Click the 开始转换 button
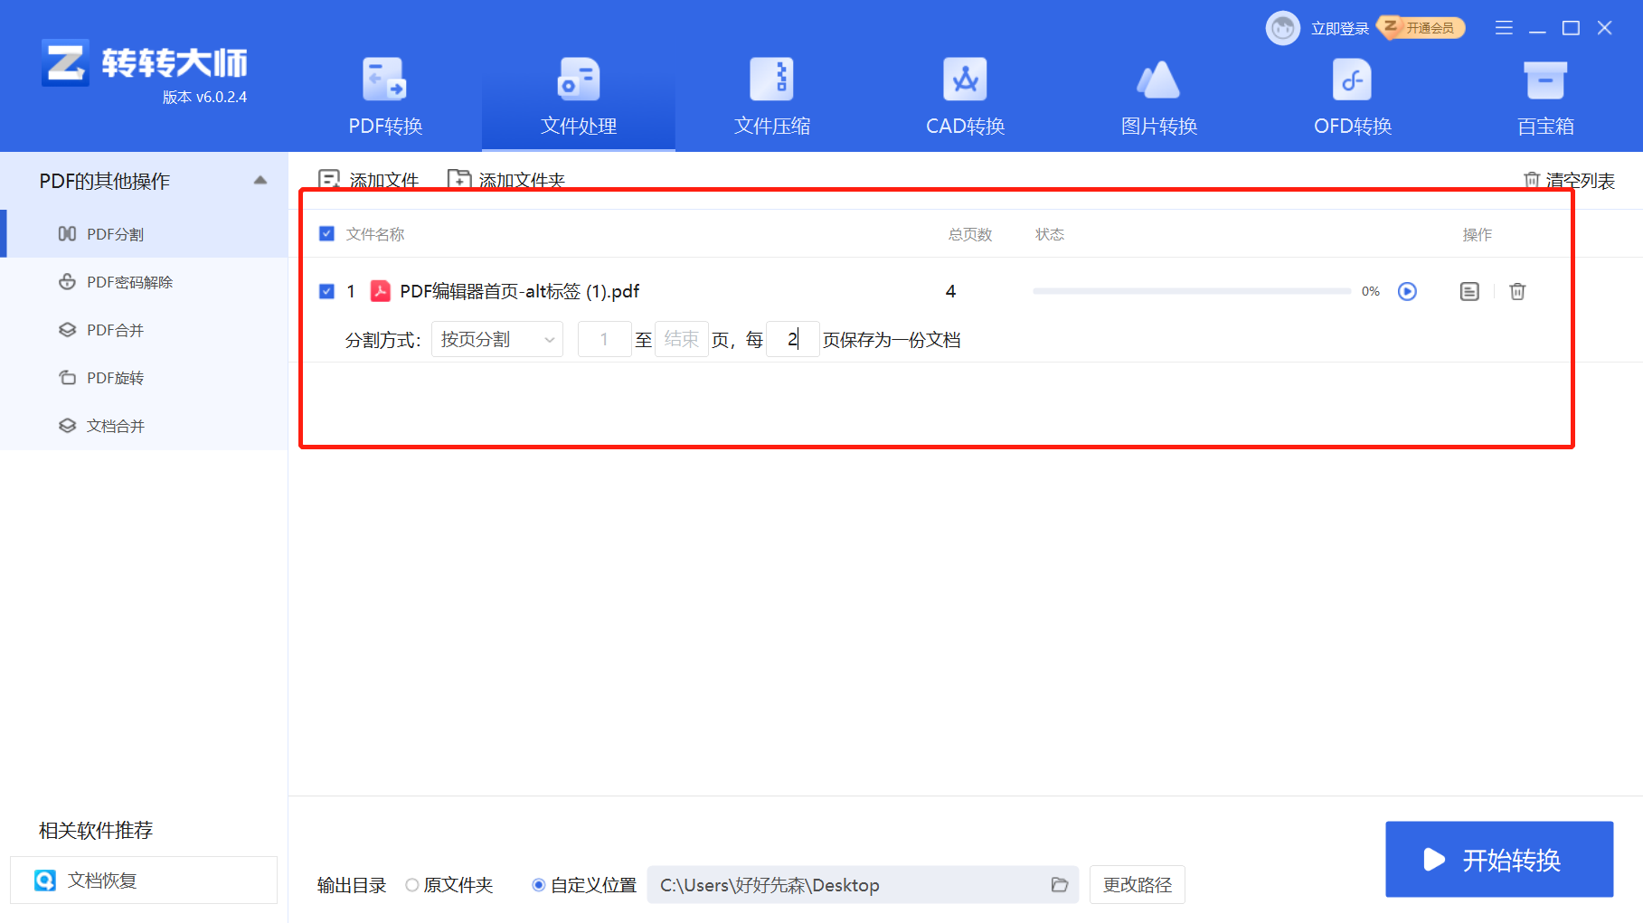The height and width of the screenshot is (923, 1643). pos(1499,859)
